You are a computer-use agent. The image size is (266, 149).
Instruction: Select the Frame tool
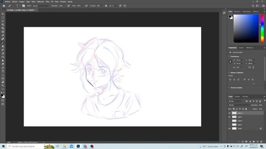(3, 32)
